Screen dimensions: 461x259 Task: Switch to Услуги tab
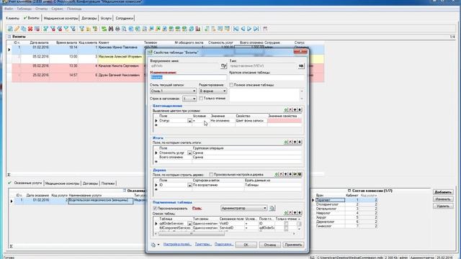pos(106,18)
